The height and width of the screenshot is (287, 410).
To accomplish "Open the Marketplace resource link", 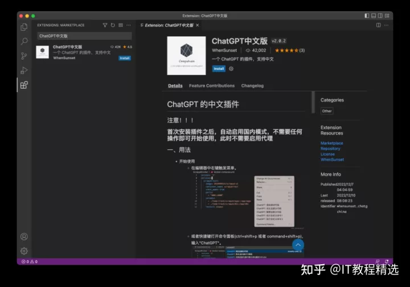I will [331, 143].
